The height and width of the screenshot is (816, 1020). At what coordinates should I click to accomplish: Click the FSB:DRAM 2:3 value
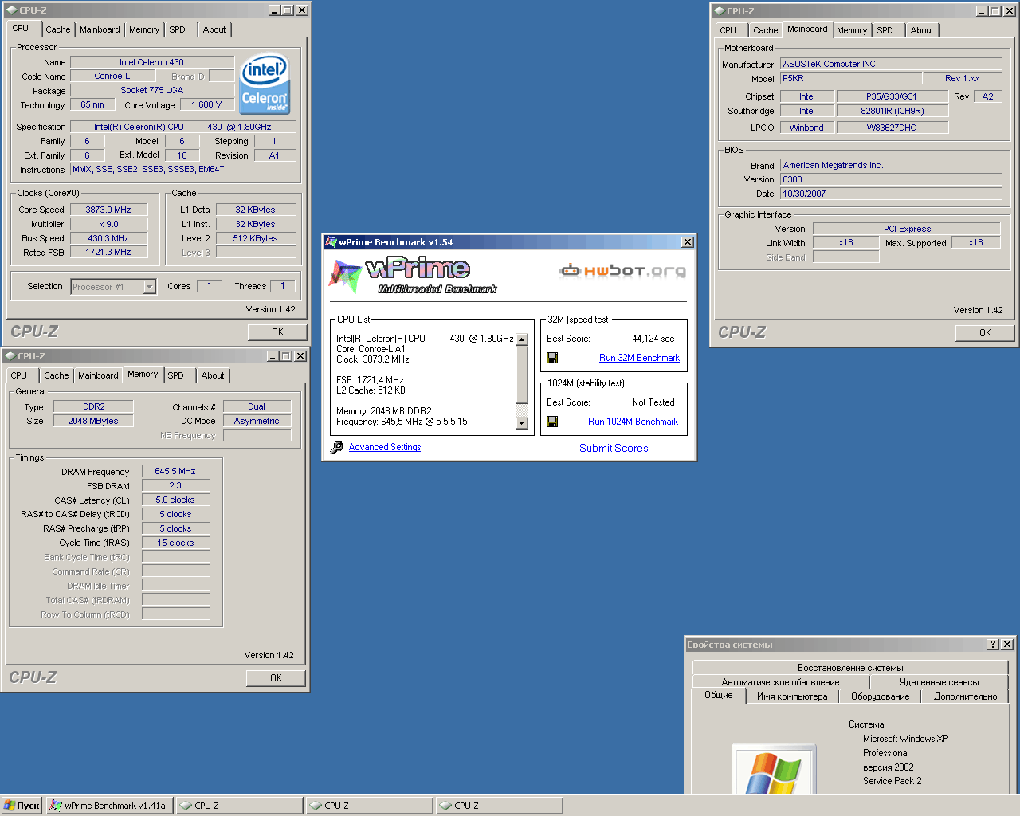175,485
